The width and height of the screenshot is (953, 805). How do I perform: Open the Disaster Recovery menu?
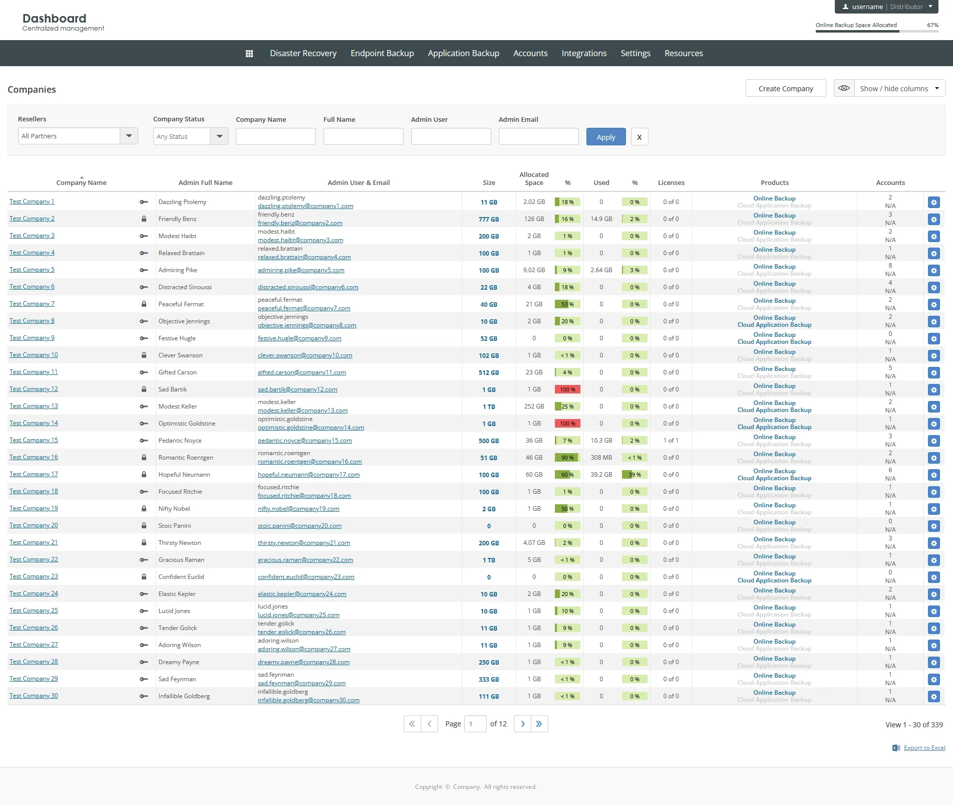(x=303, y=53)
